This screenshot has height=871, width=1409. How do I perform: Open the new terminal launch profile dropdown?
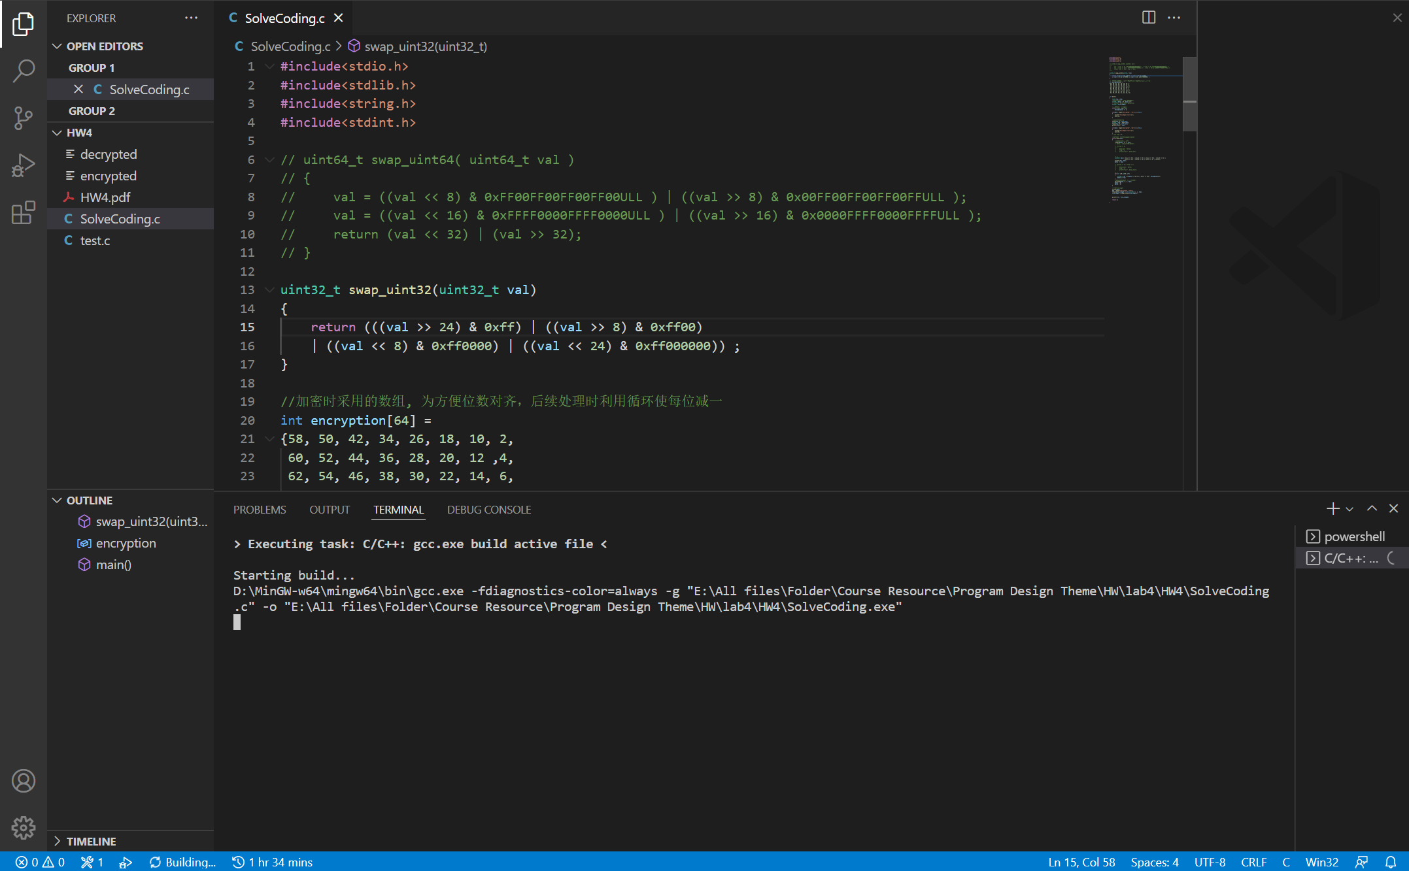point(1350,509)
